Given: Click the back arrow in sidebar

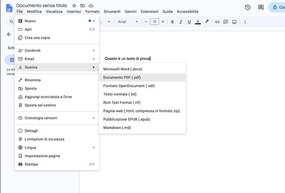Looking at the screenshot, I should click(x=9, y=34).
